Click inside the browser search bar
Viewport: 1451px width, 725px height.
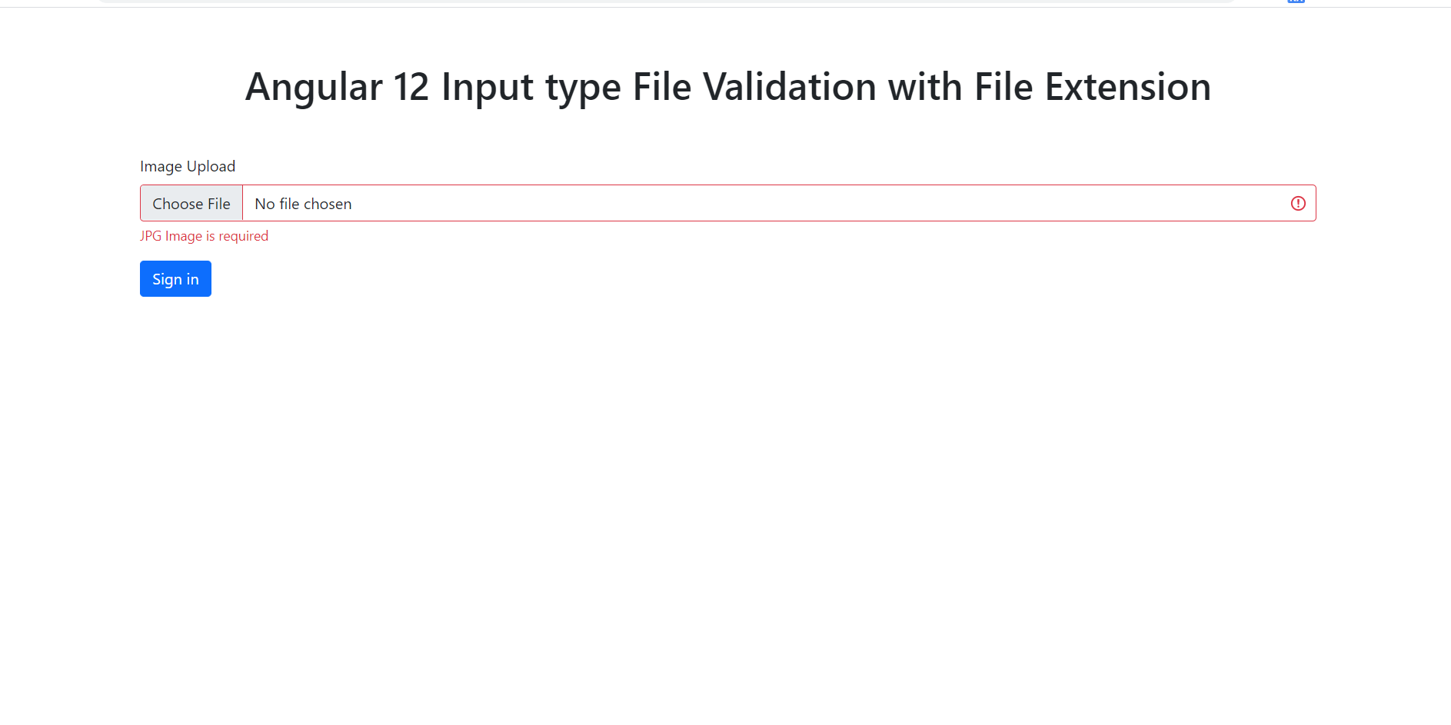[661, 2]
